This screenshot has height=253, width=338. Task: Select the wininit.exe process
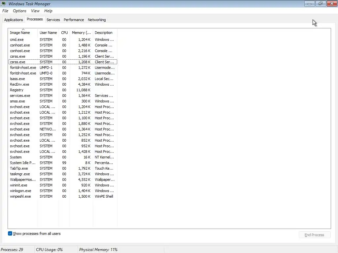pyautogui.click(x=63, y=185)
